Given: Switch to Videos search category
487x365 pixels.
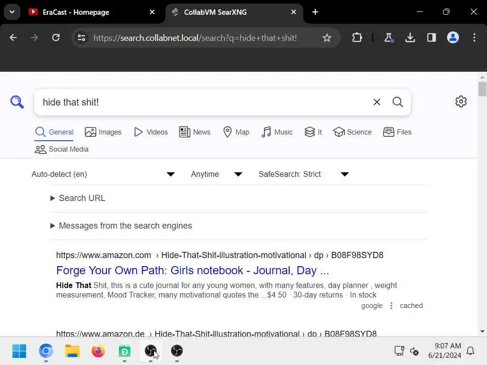Looking at the screenshot, I should click(x=151, y=132).
